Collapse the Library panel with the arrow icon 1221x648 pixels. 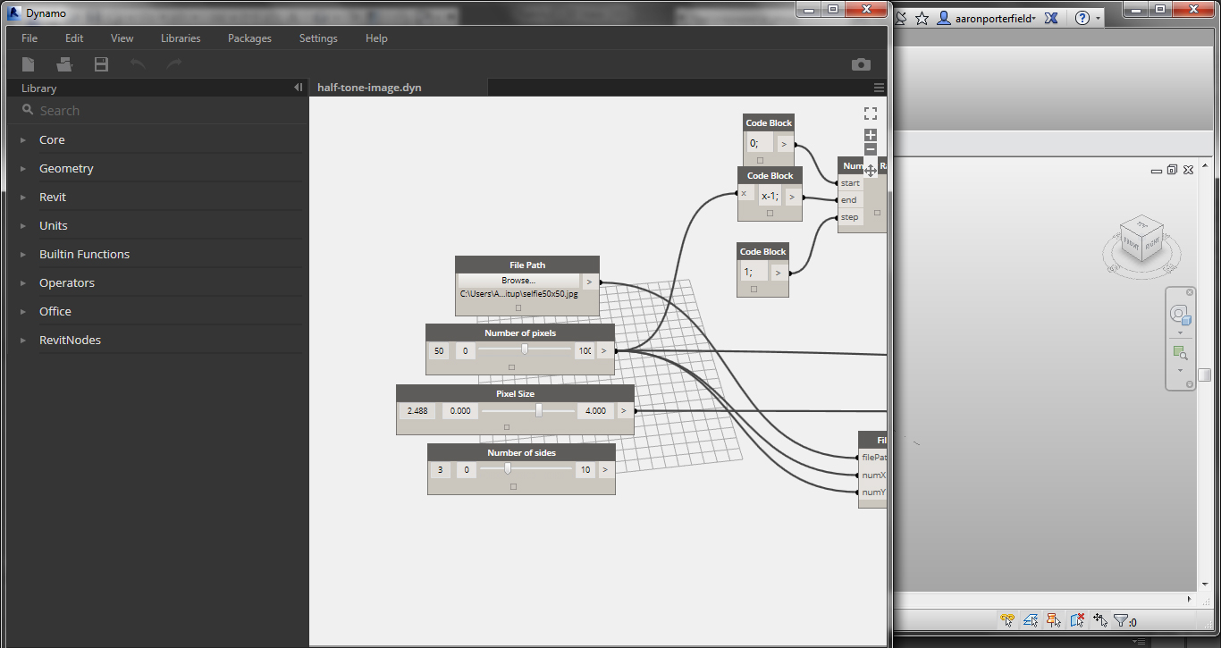pyautogui.click(x=298, y=88)
